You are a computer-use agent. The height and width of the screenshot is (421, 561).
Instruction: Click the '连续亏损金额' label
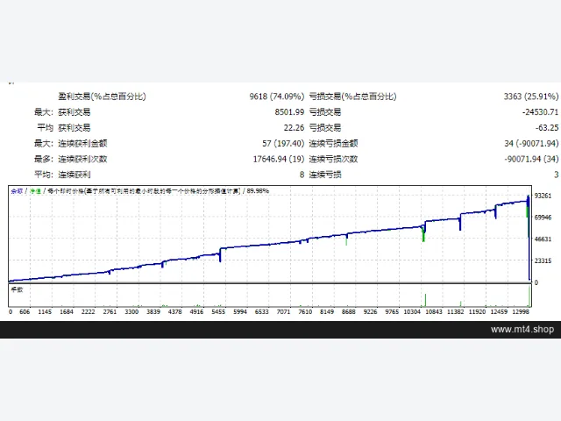(x=333, y=144)
